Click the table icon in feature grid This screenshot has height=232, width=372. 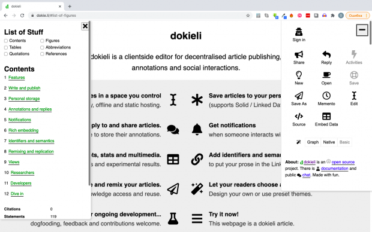coord(173,159)
